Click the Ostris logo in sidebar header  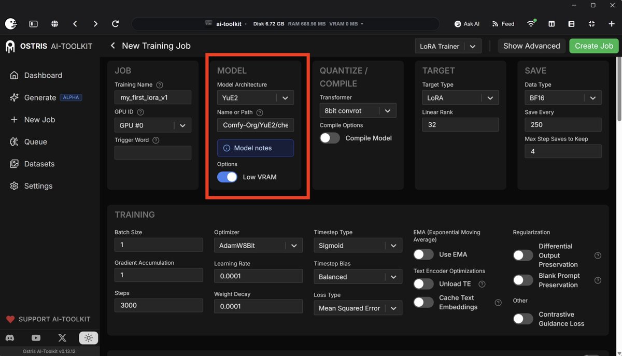pyautogui.click(x=10, y=46)
